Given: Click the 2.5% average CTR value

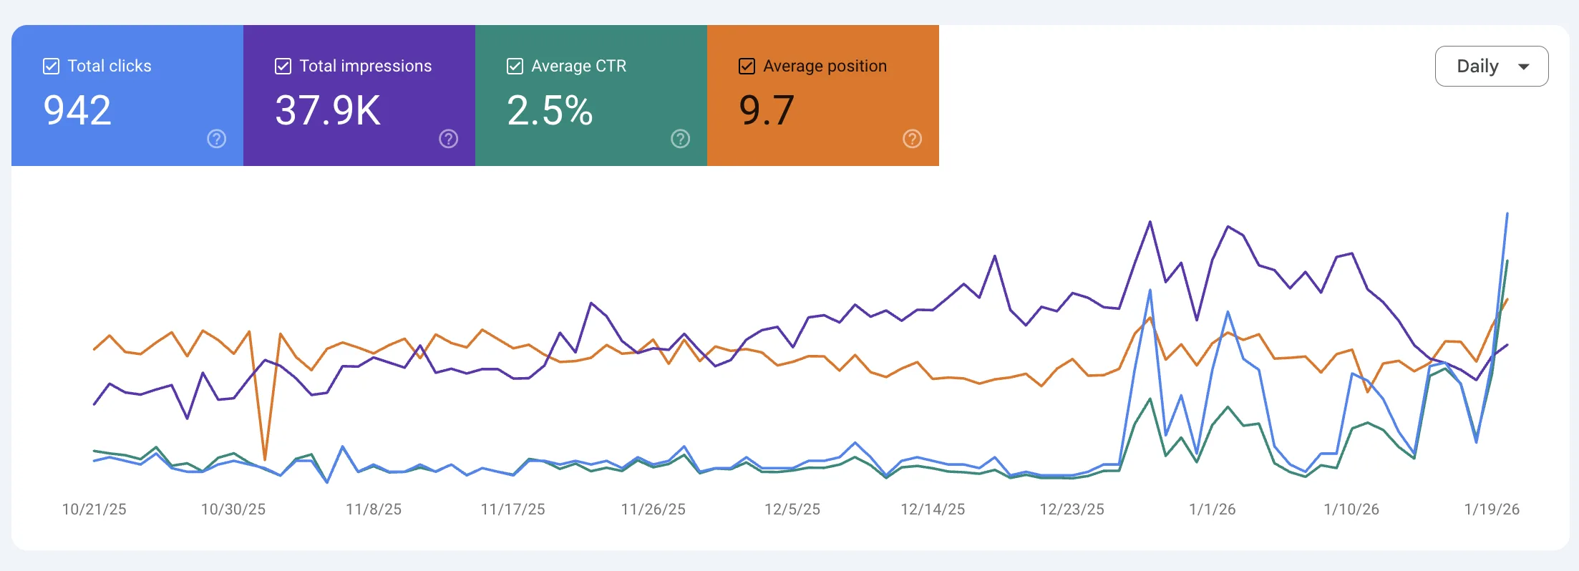Looking at the screenshot, I should click(x=550, y=110).
